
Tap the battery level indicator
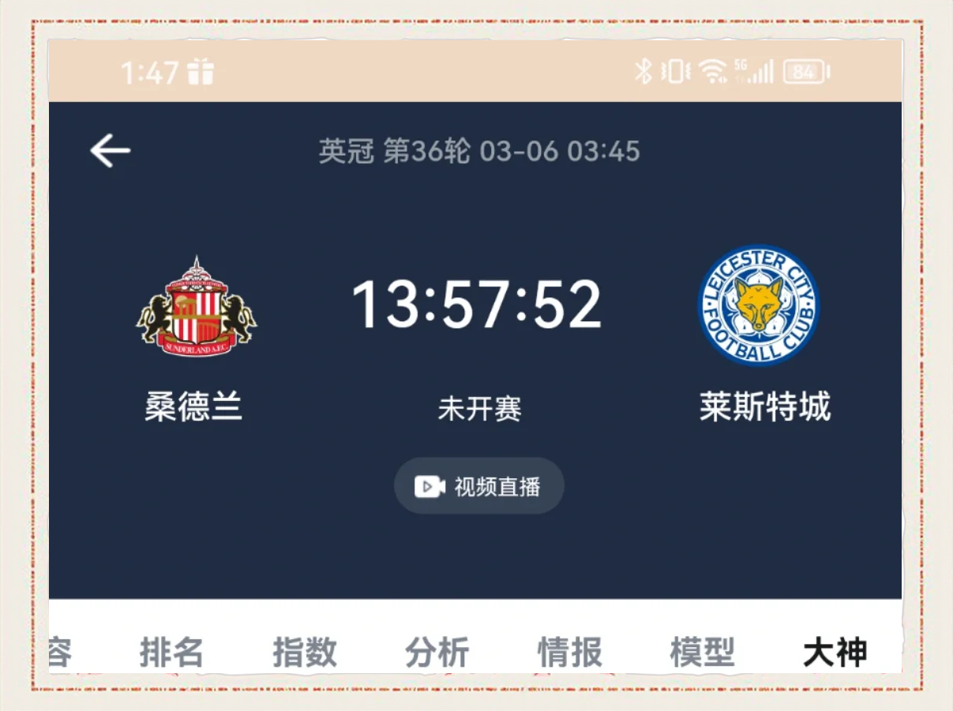(806, 73)
